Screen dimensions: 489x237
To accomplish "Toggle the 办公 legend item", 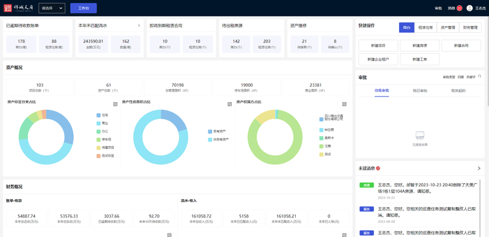I will click(x=103, y=131).
